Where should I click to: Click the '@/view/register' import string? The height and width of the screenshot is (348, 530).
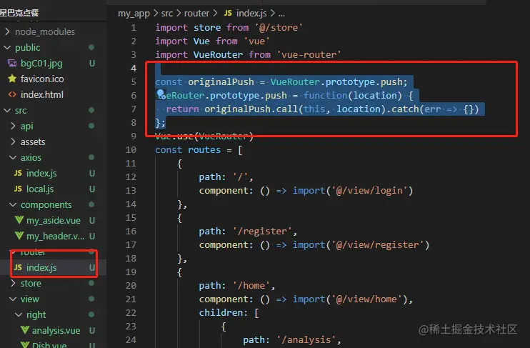pos(378,245)
